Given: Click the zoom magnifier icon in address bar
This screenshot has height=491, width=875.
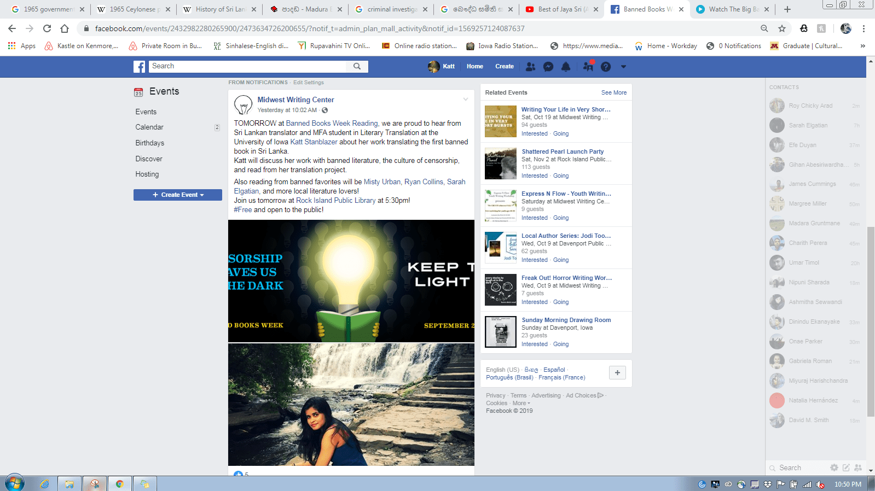Looking at the screenshot, I should click(x=764, y=28).
